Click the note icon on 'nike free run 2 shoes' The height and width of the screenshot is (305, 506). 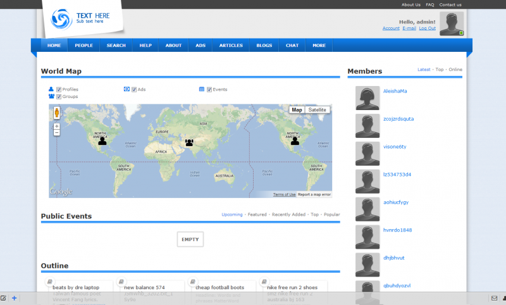tap(264, 282)
